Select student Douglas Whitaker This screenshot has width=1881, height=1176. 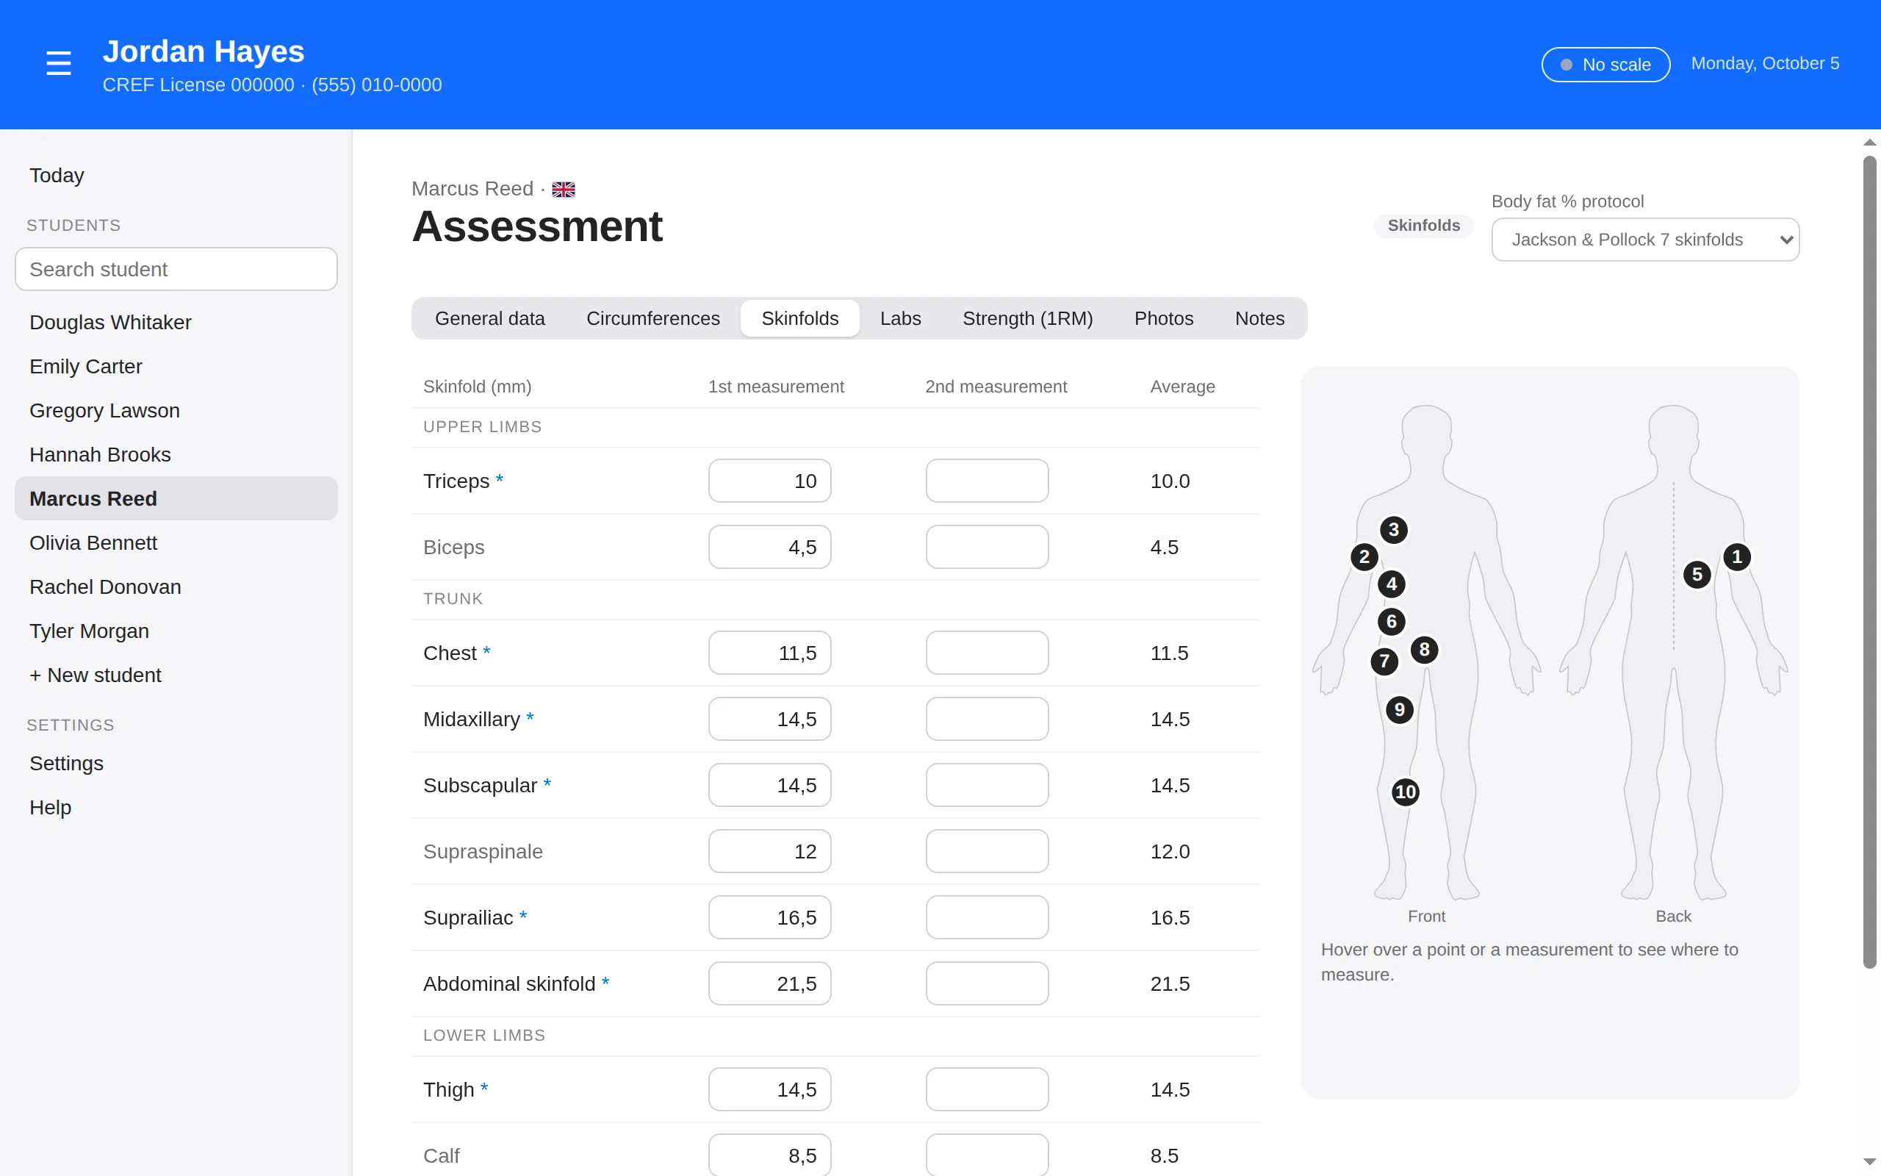[176, 322]
